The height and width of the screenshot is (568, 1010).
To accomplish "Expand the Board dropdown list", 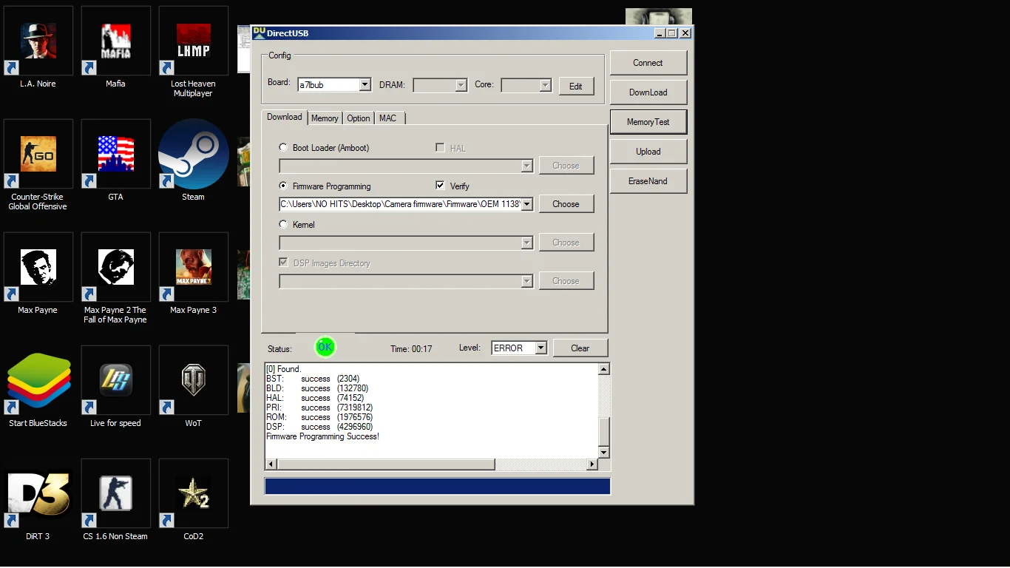I will [365, 85].
